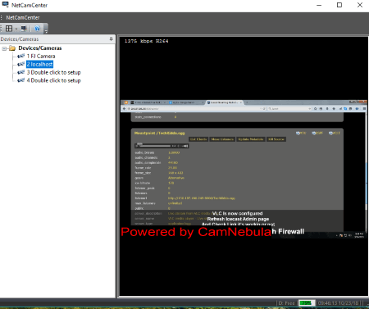Toggle the pin on Devices/Cameras panel
Image resolution: width=369 pixels, height=309 pixels.
coord(111,39)
